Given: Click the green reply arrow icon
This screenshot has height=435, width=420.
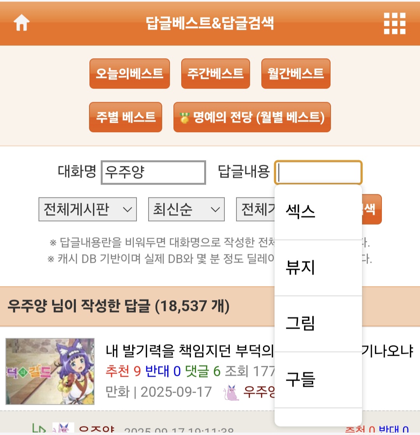Looking at the screenshot, I should (38, 428).
